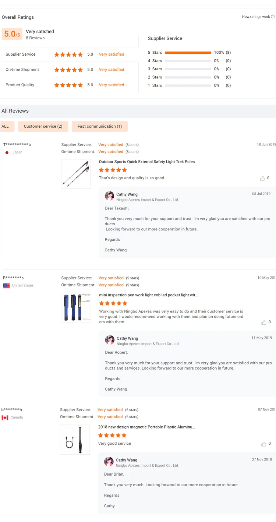Click Cathy Wang's avatar in the 11 May reply
This screenshot has height=522, width=276.
tap(110, 340)
